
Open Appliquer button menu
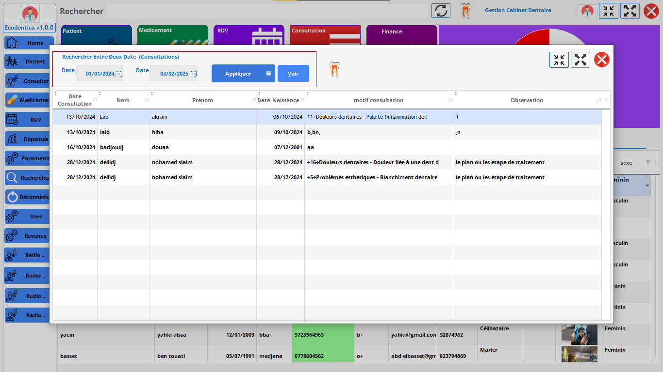[x=268, y=74]
